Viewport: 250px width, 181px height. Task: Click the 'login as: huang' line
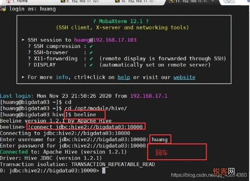point(33,9)
